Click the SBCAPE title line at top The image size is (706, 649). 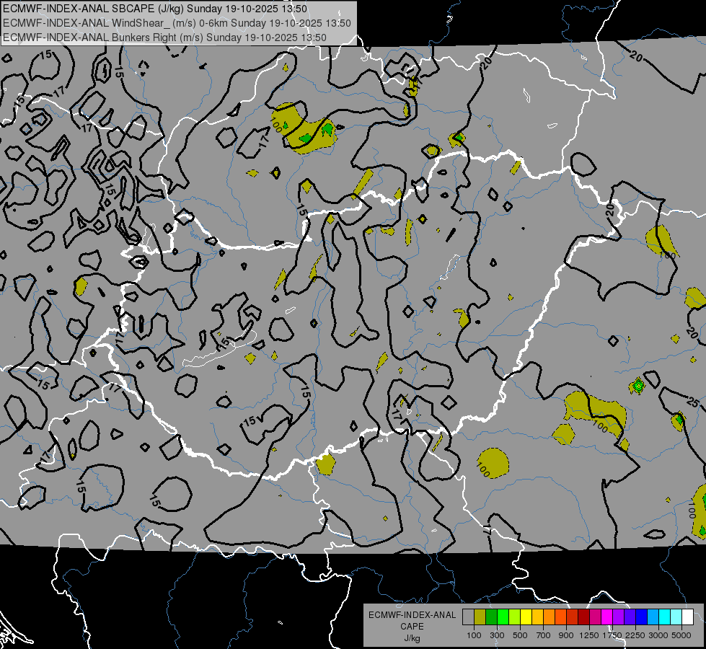coord(155,9)
